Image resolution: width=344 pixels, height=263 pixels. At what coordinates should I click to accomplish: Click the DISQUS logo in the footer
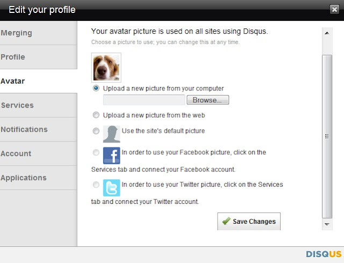pyautogui.click(x=324, y=254)
